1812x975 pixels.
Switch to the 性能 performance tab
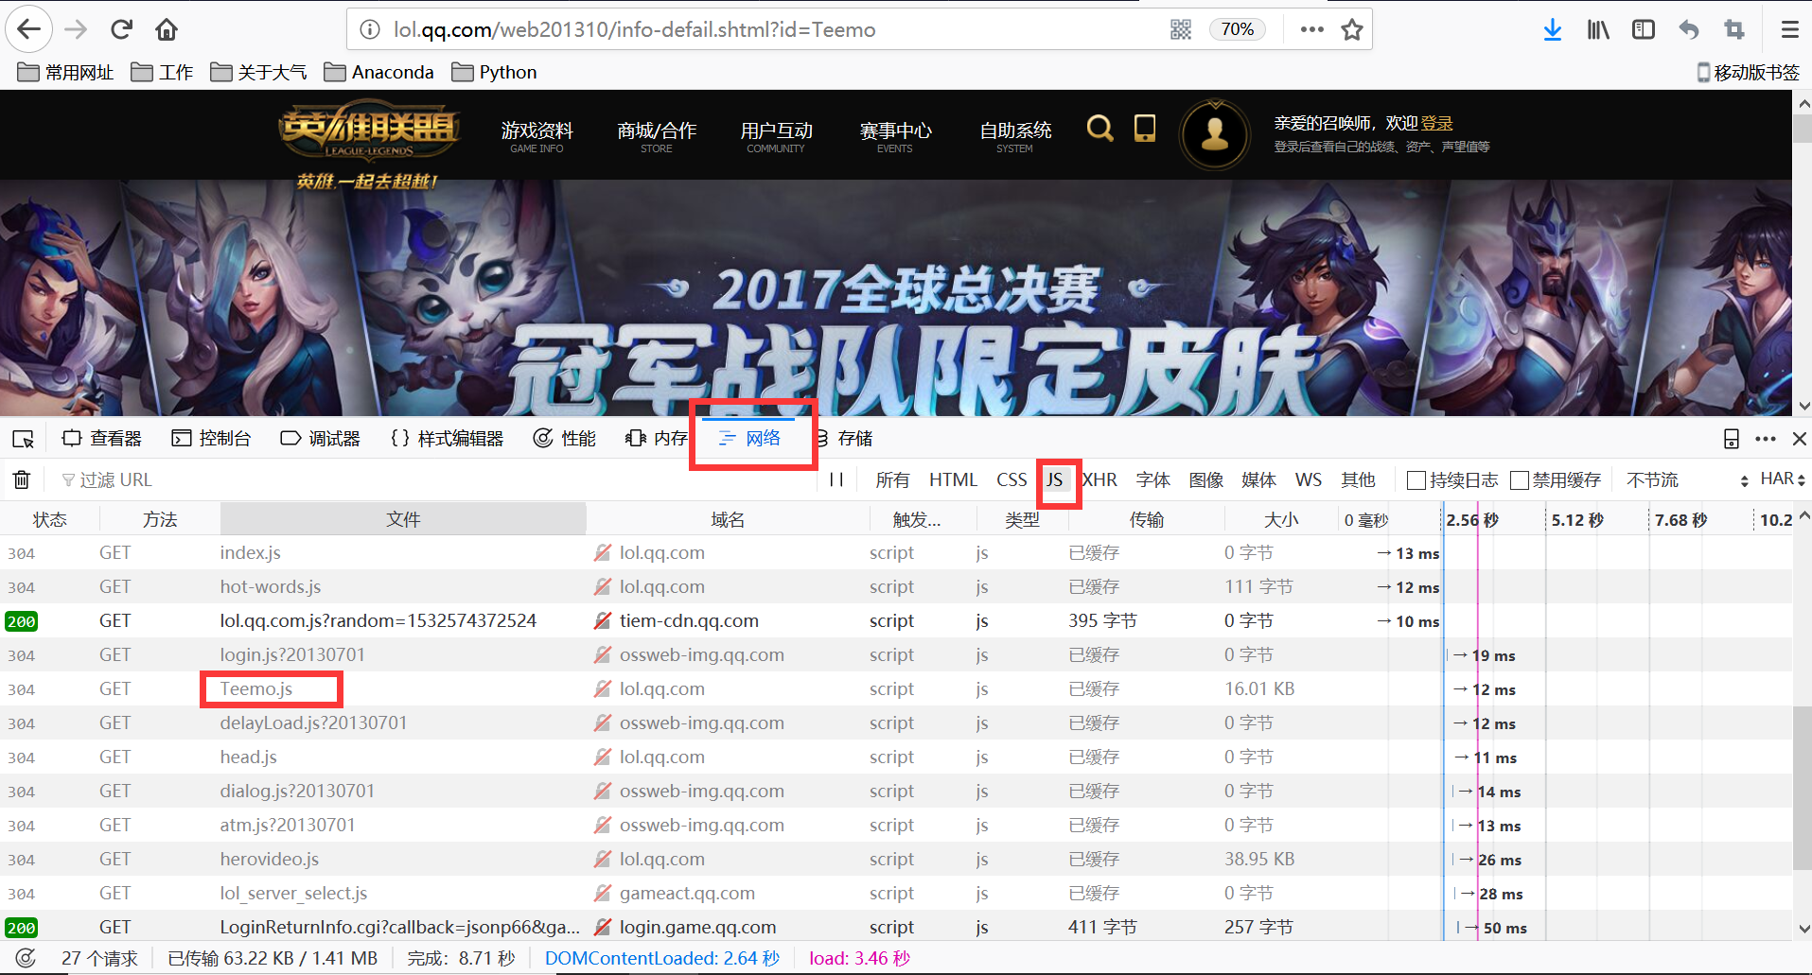565,439
